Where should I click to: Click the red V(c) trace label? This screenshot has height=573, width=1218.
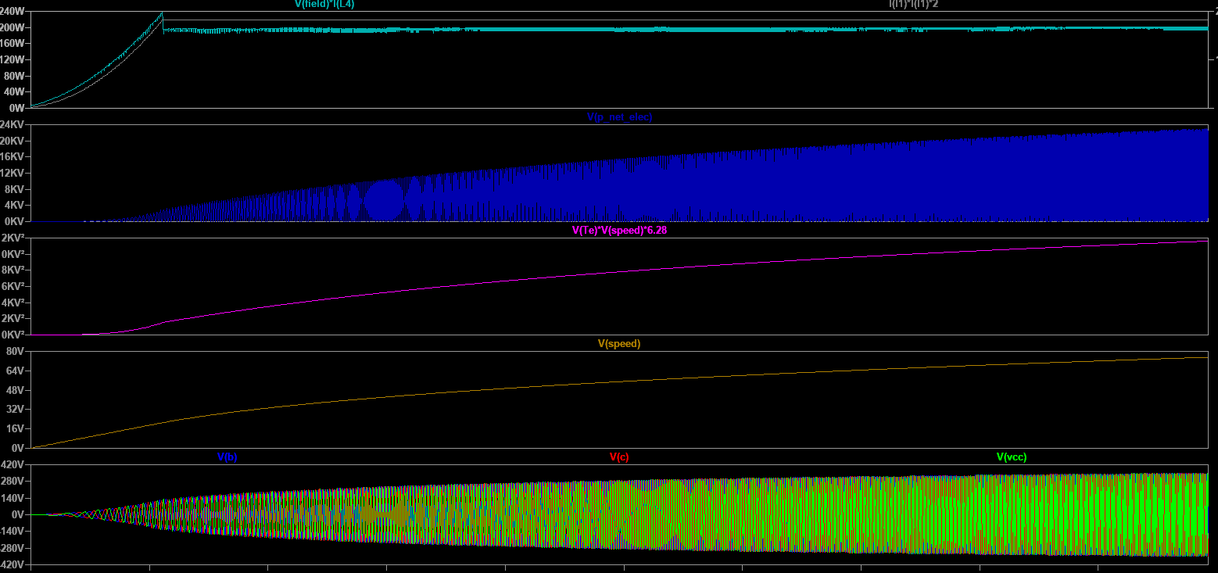[619, 457]
